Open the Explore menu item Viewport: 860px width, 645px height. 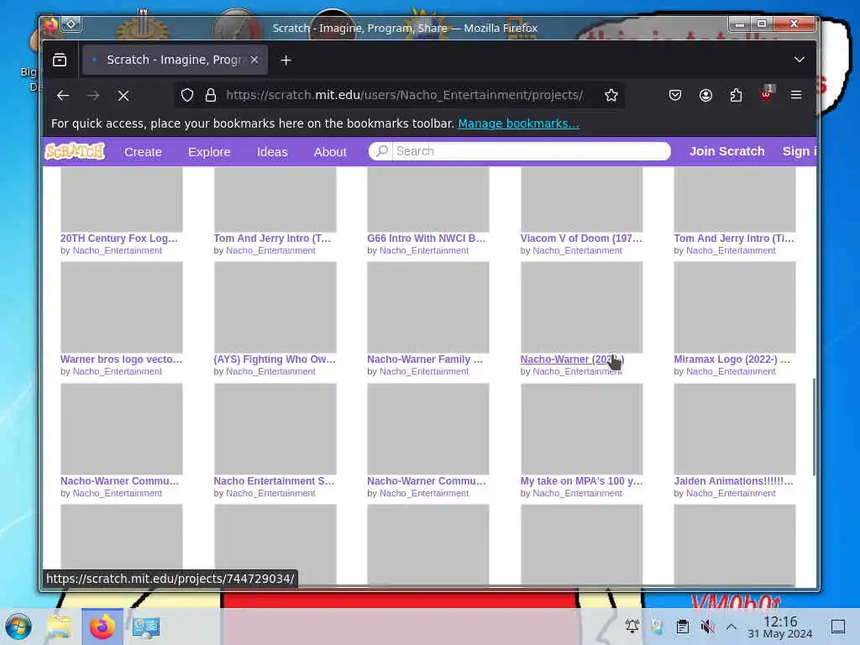click(209, 152)
